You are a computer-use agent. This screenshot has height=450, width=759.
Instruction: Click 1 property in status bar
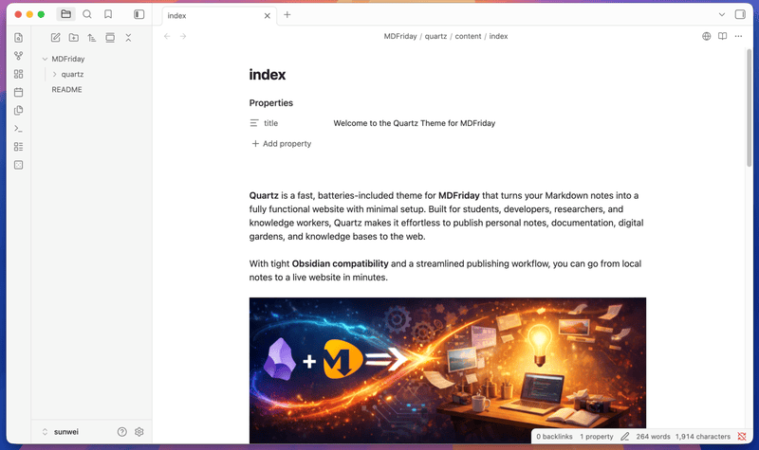pos(597,437)
